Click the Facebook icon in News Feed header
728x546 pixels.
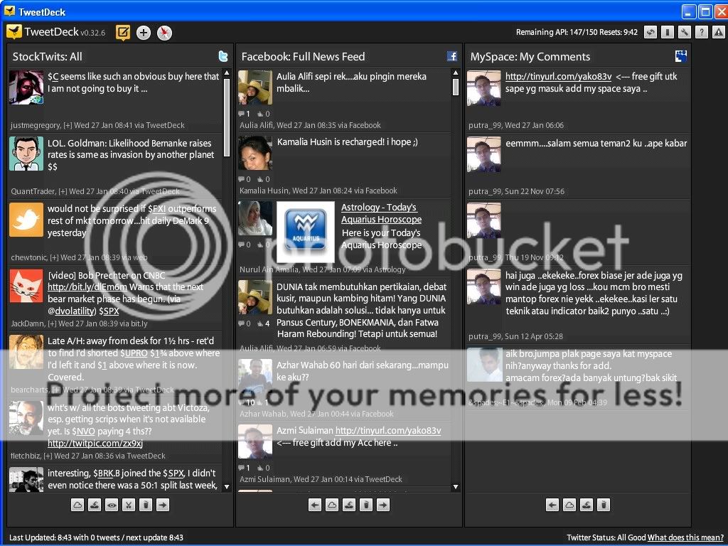pos(452,56)
